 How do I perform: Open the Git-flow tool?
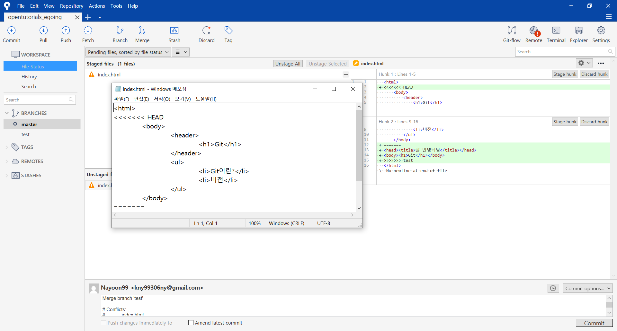click(512, 34)
